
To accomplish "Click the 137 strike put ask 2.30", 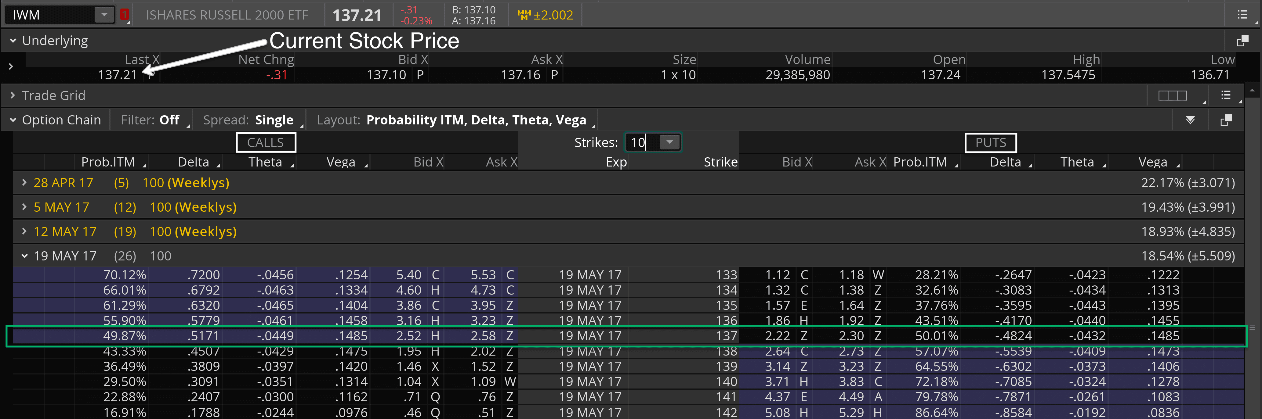I will pyautogui.click(x=851, y=336).
